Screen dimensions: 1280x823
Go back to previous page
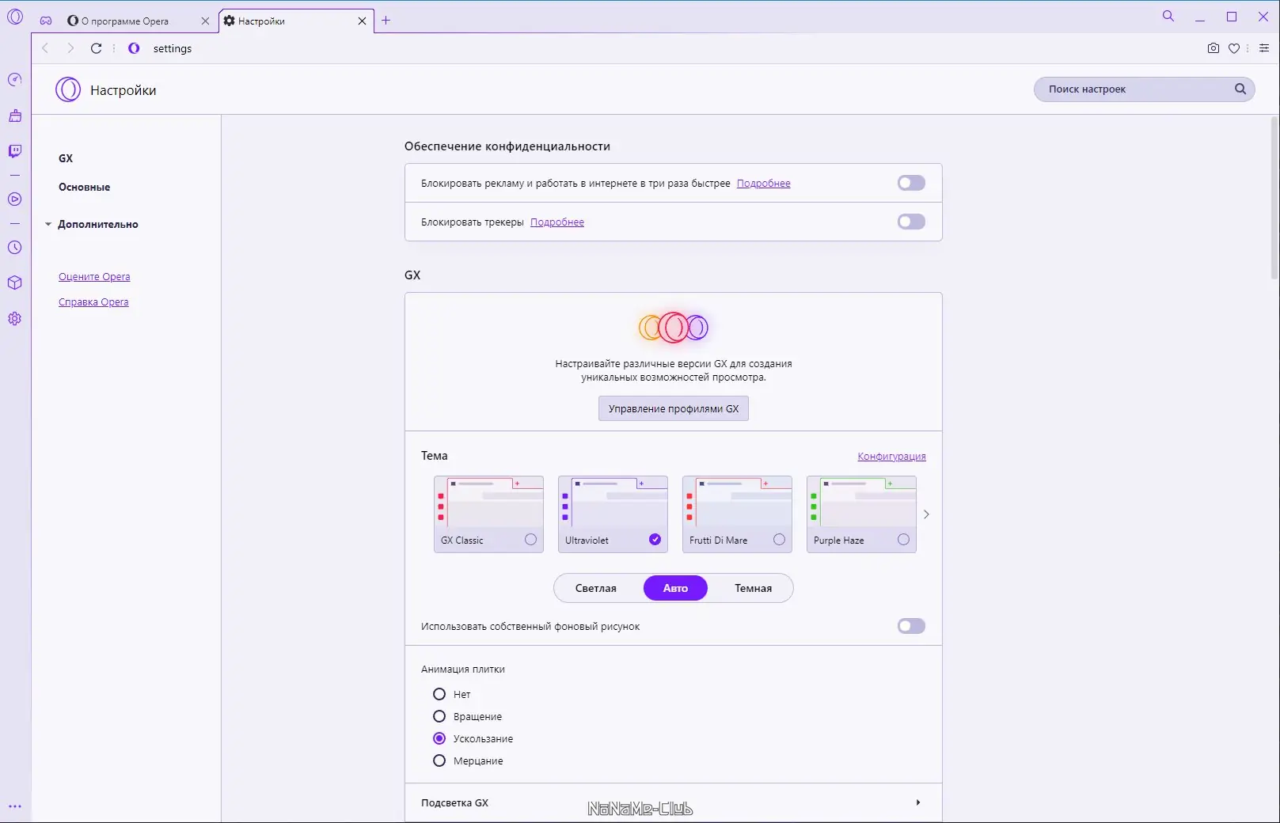point(45,48)
